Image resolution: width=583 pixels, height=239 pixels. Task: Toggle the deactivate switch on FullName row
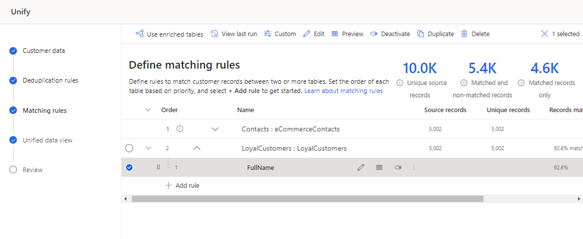click(x=398, y=167)
